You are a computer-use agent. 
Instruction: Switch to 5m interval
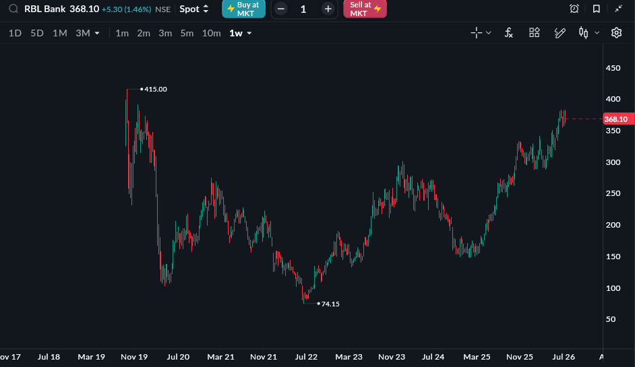click(x=187, y=33)
